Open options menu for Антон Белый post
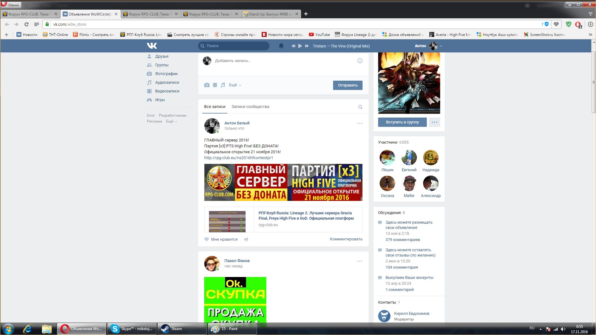Viewport: 596px width, 335px height. point(360,123)
